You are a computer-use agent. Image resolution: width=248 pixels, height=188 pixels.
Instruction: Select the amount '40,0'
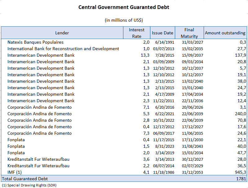(242, 146)
